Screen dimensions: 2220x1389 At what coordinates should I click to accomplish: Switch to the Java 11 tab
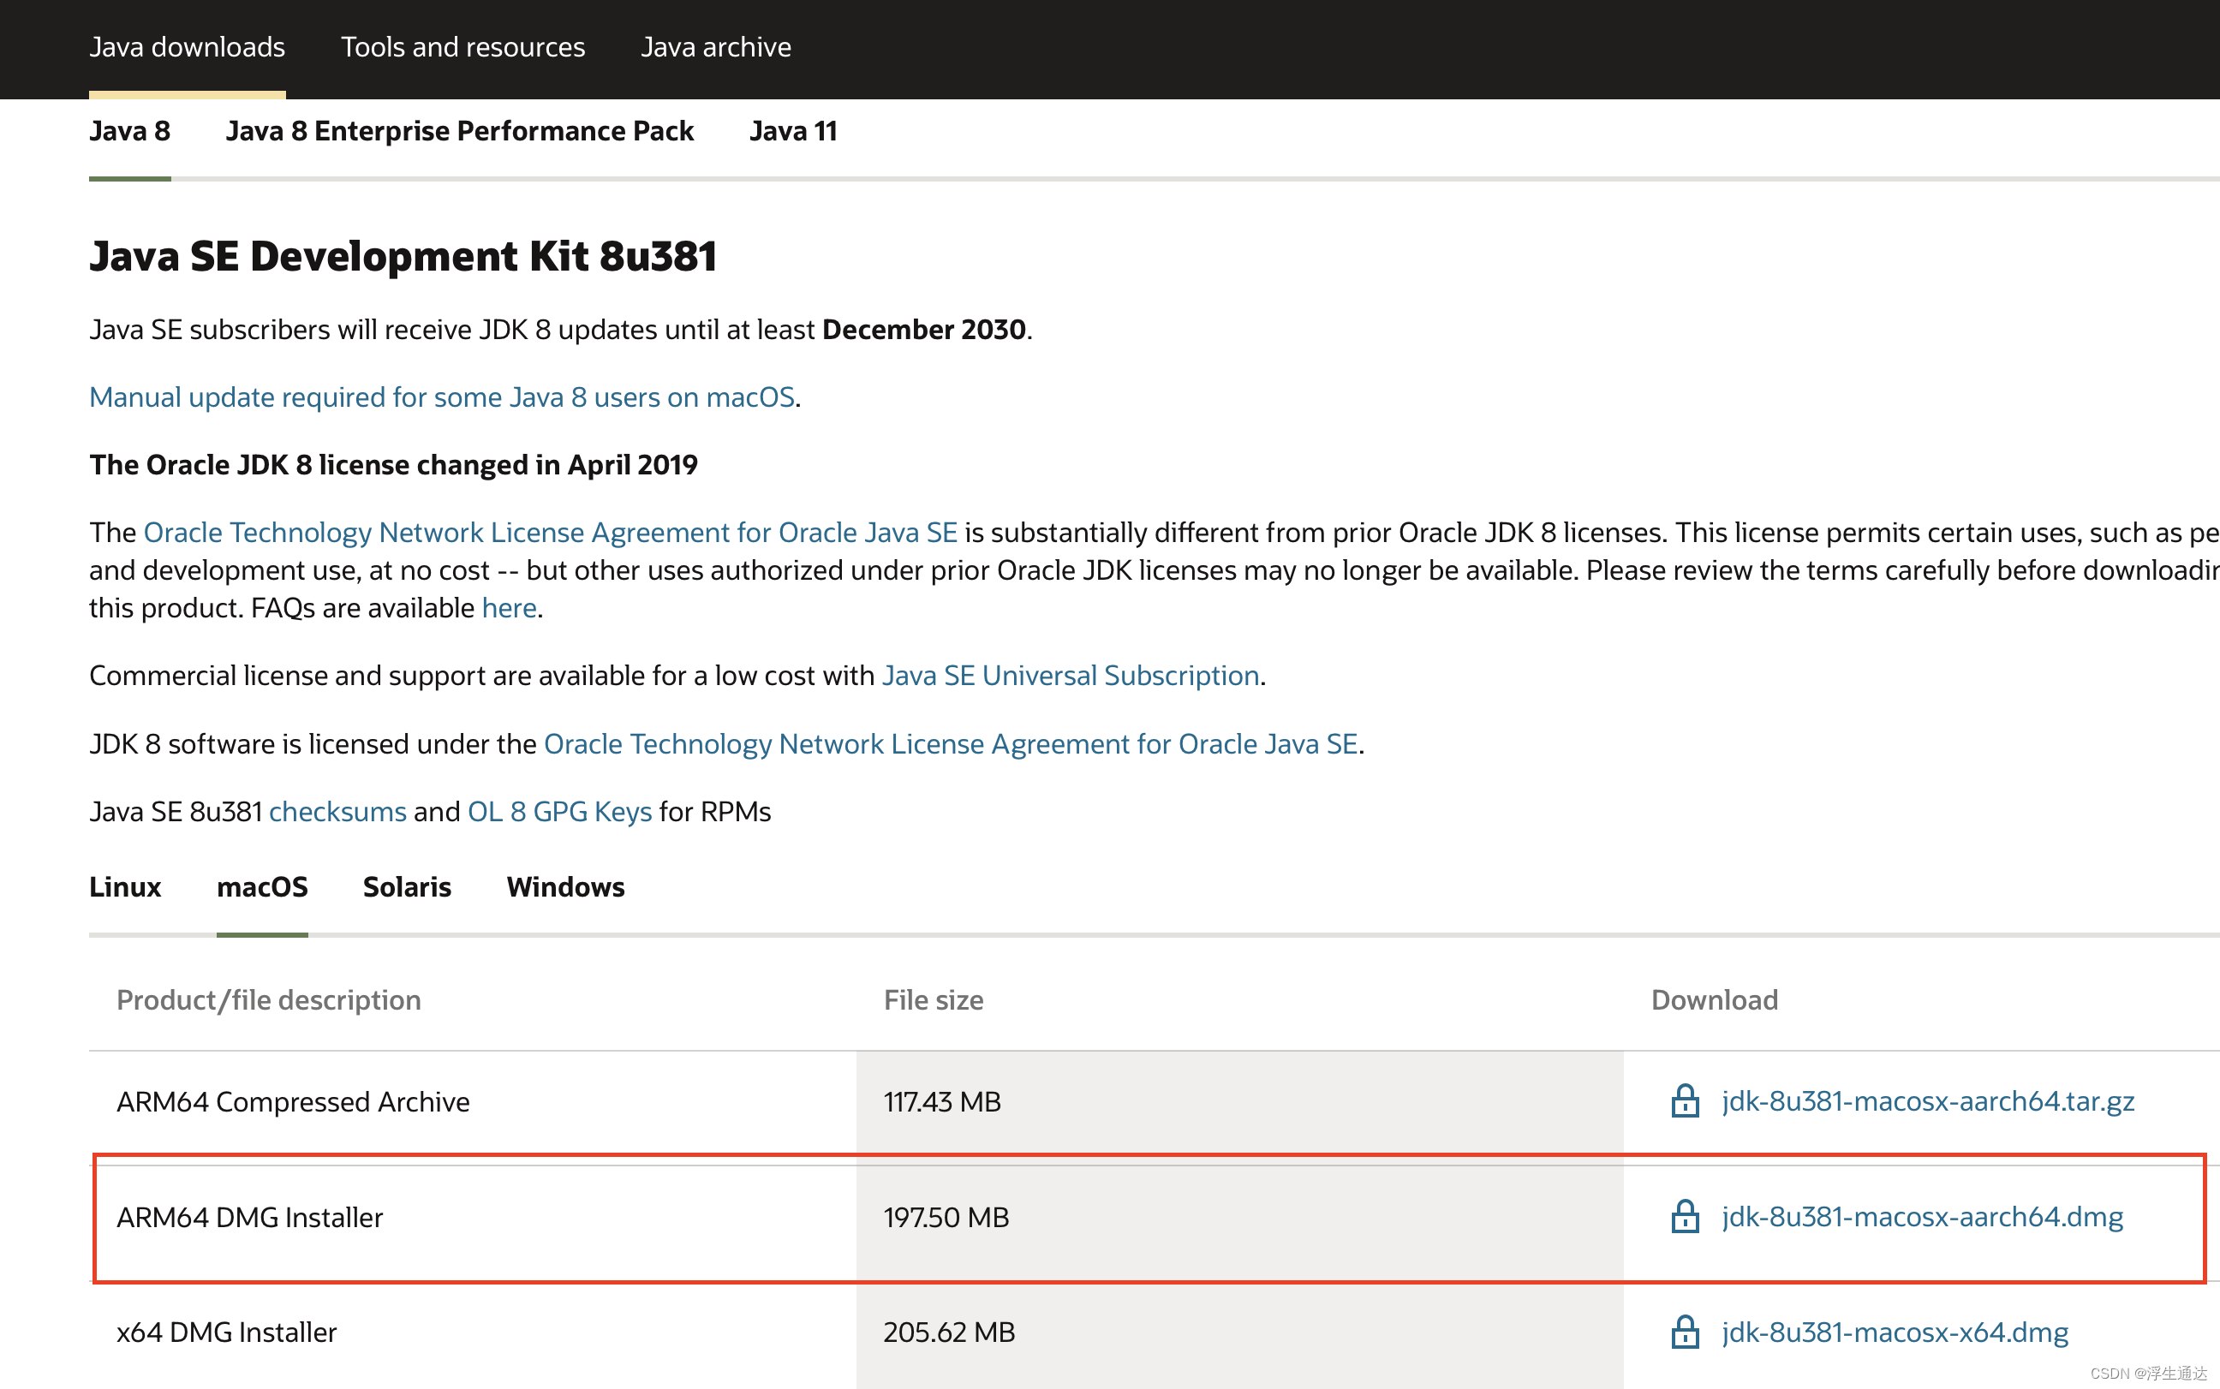[x=792, y=131]
